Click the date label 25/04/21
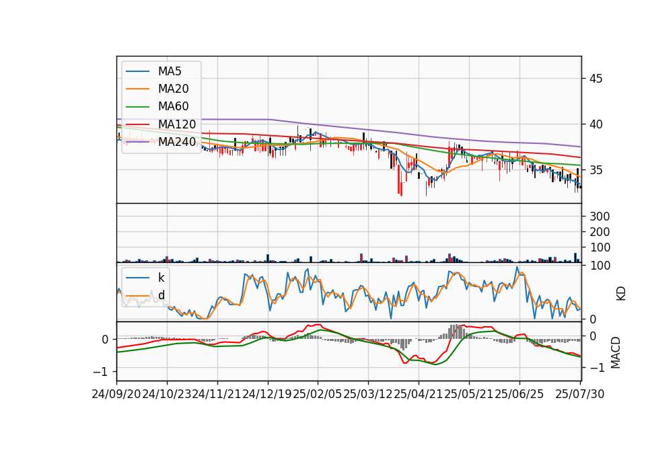Image resolution: width=646 pixels, height=464 pixels. tap(419, 394)
